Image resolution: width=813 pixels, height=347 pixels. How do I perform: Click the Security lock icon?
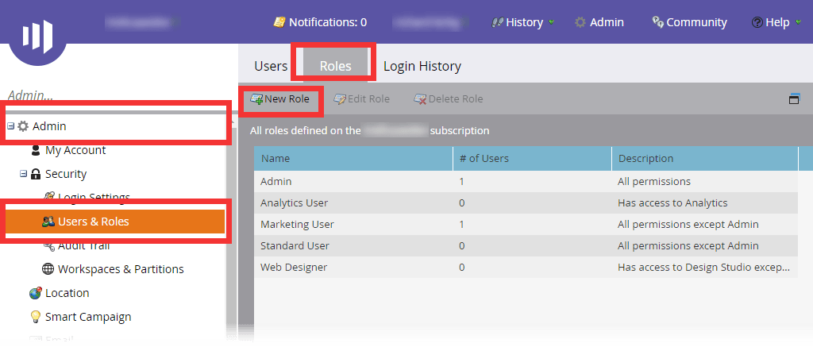(36, 174)
